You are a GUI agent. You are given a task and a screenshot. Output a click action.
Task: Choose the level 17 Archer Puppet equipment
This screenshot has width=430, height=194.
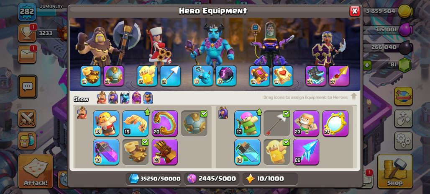[x=247, y=123]
